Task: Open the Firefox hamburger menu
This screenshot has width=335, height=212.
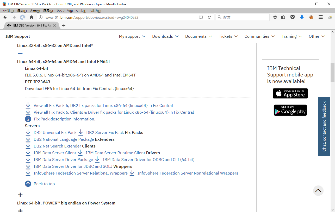Action: 321,17
